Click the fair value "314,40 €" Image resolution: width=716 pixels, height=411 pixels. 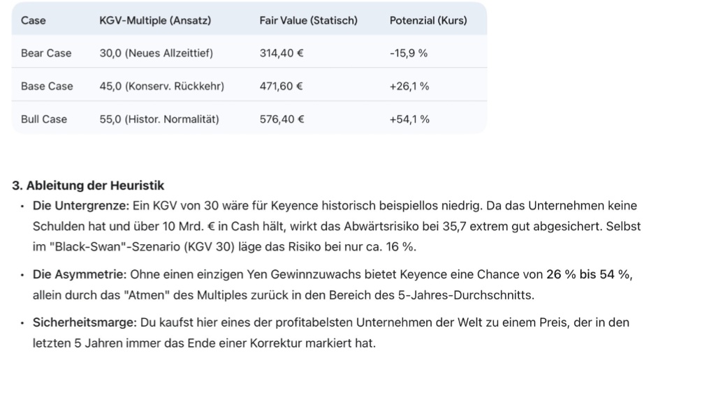pos(282,53)
